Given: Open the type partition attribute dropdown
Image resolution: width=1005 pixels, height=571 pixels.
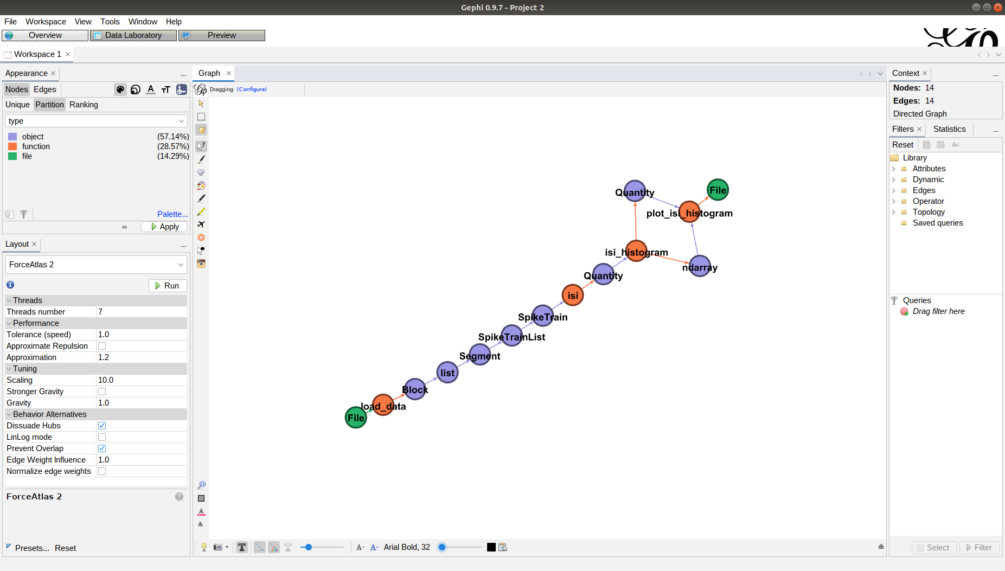Looking at the screenshot, I should coord(96,121).
